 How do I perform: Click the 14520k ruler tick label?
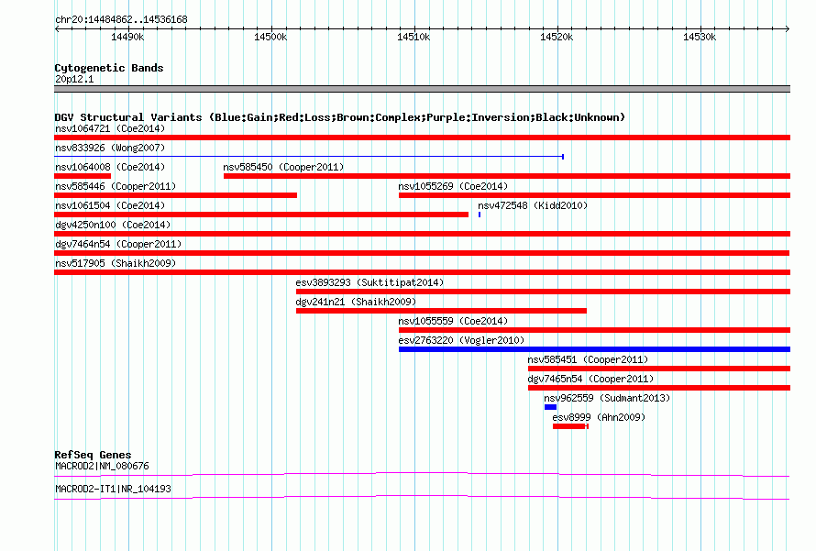pos(557,37)
